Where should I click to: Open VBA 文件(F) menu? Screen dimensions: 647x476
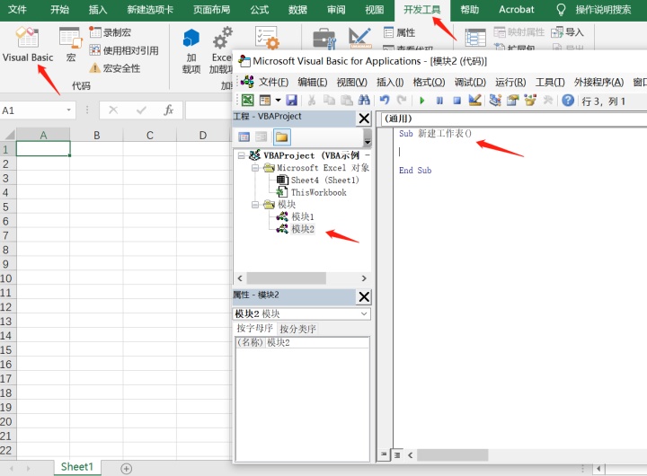(273, 82)
